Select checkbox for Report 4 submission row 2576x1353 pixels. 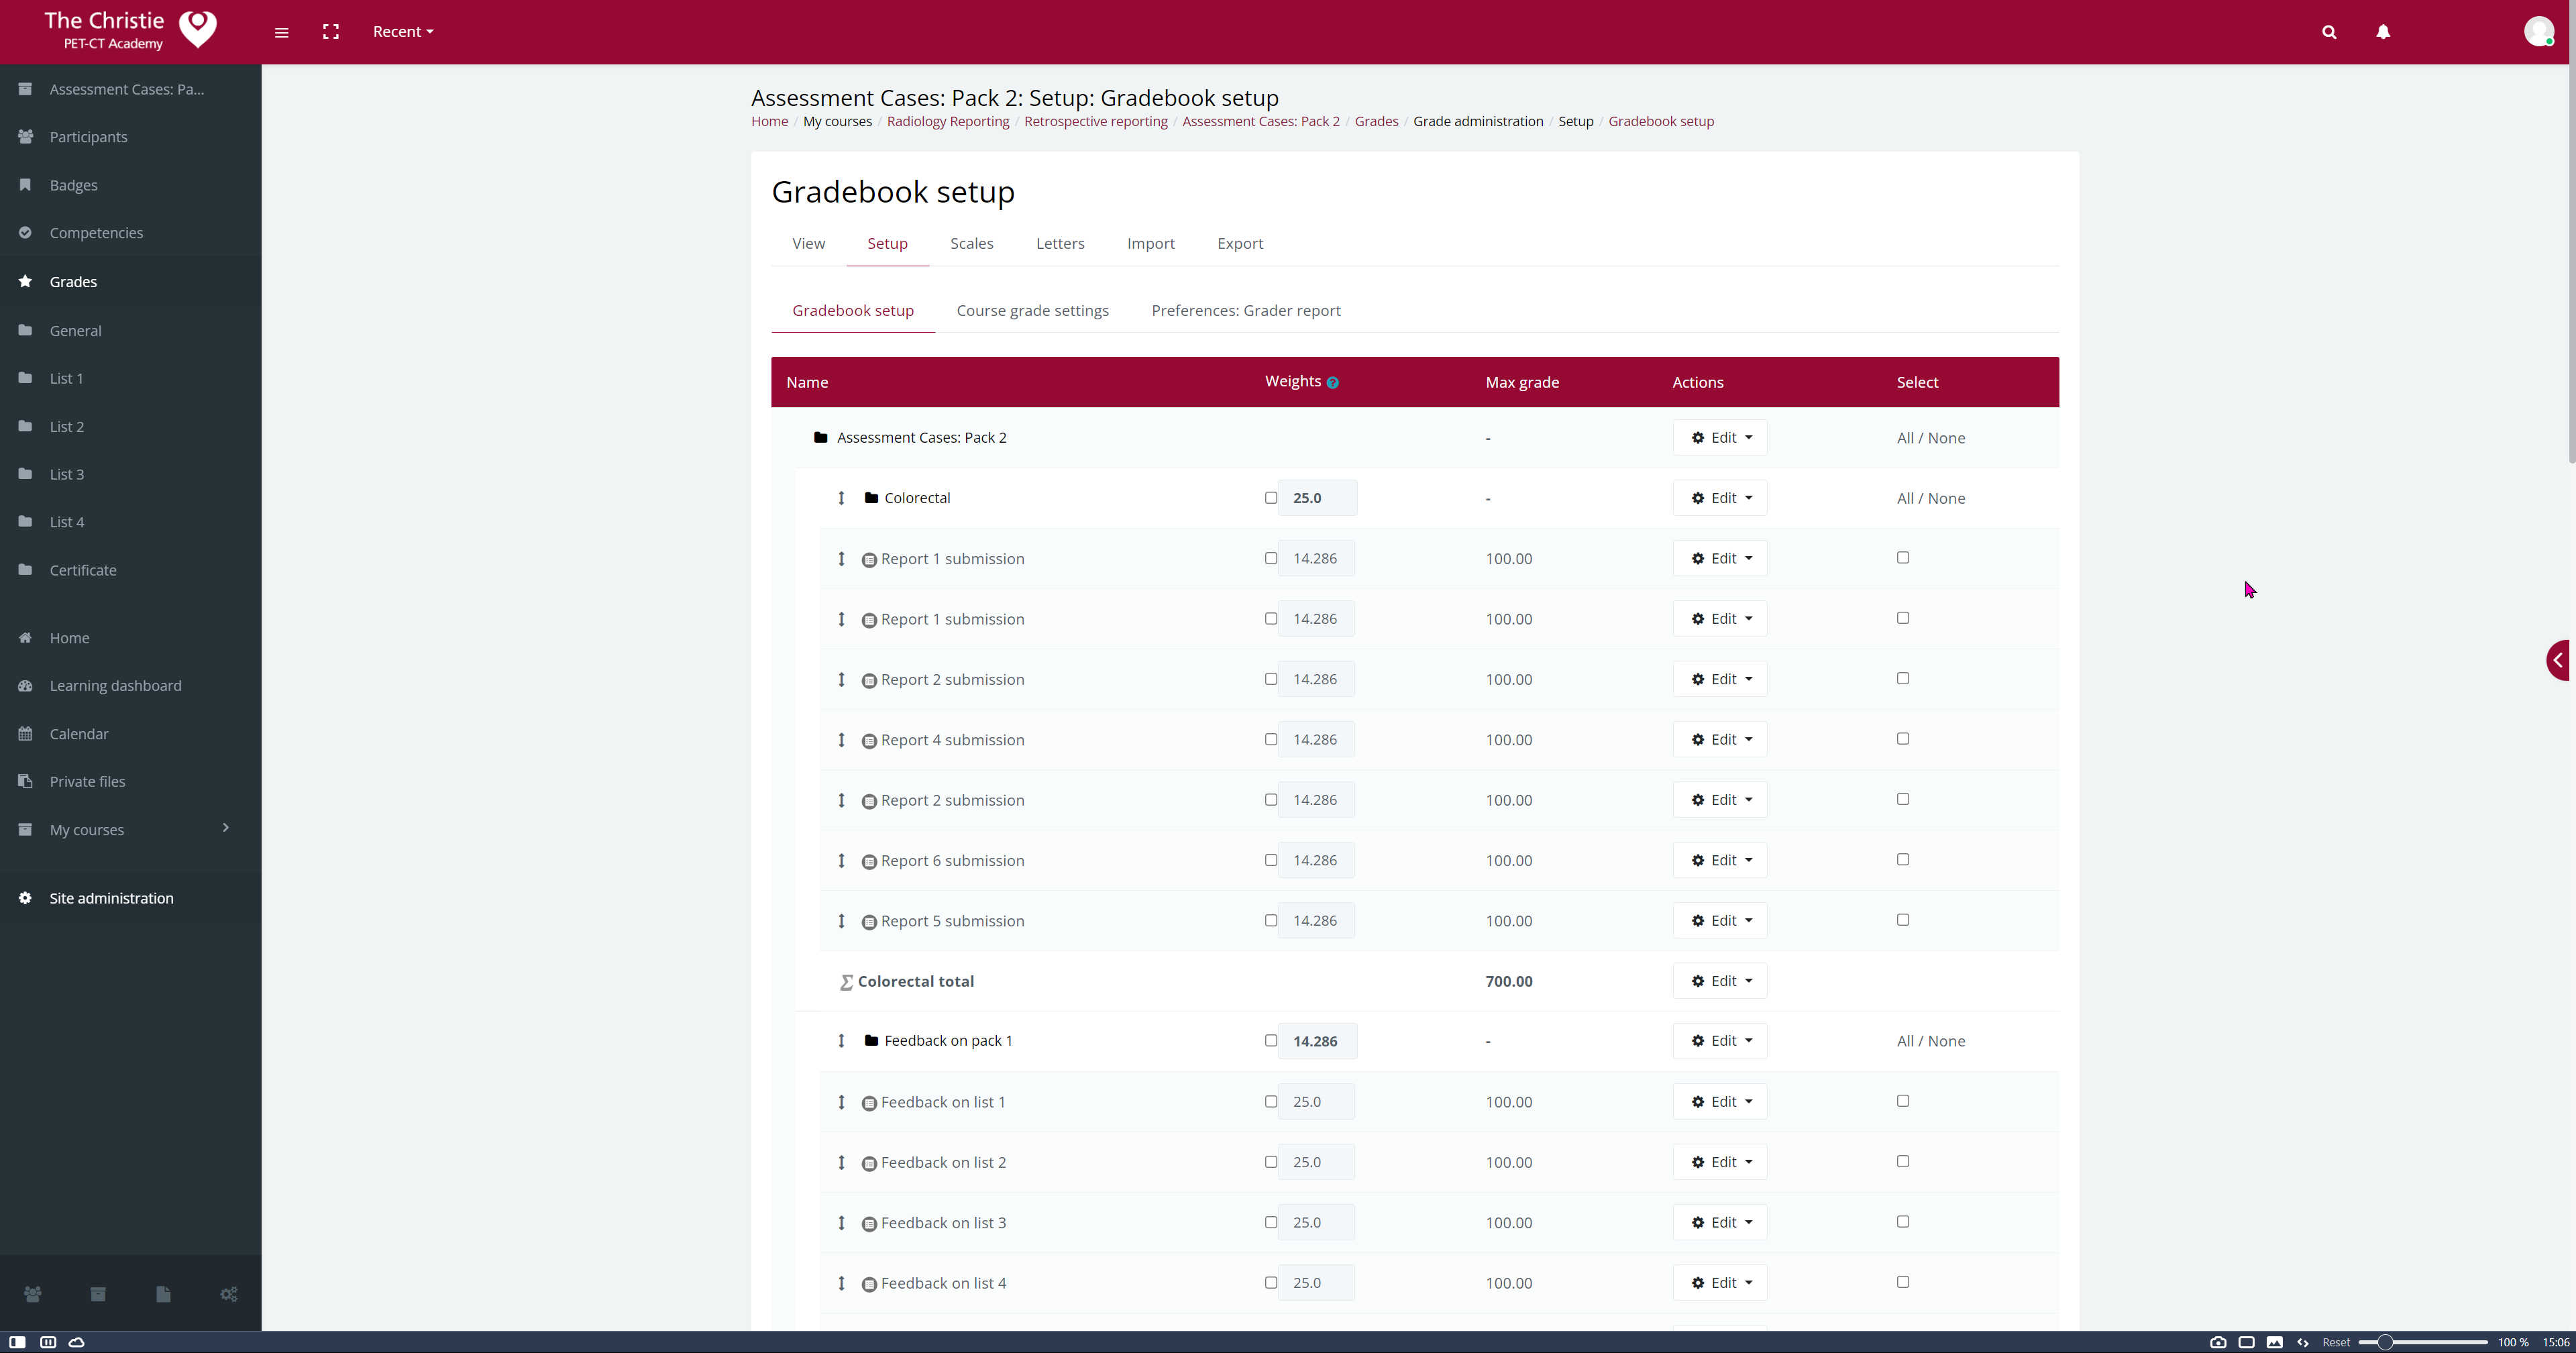1903,739
